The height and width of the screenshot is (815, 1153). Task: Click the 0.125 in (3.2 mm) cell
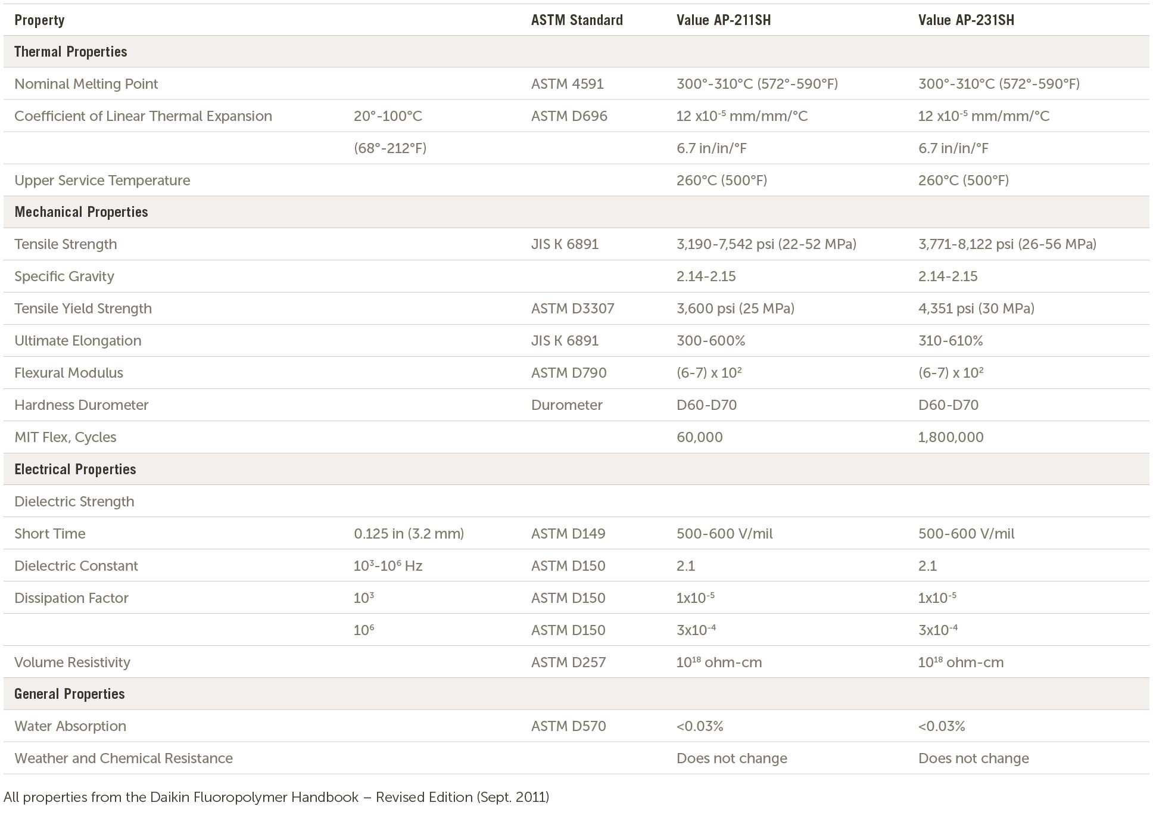click(409, 534)
